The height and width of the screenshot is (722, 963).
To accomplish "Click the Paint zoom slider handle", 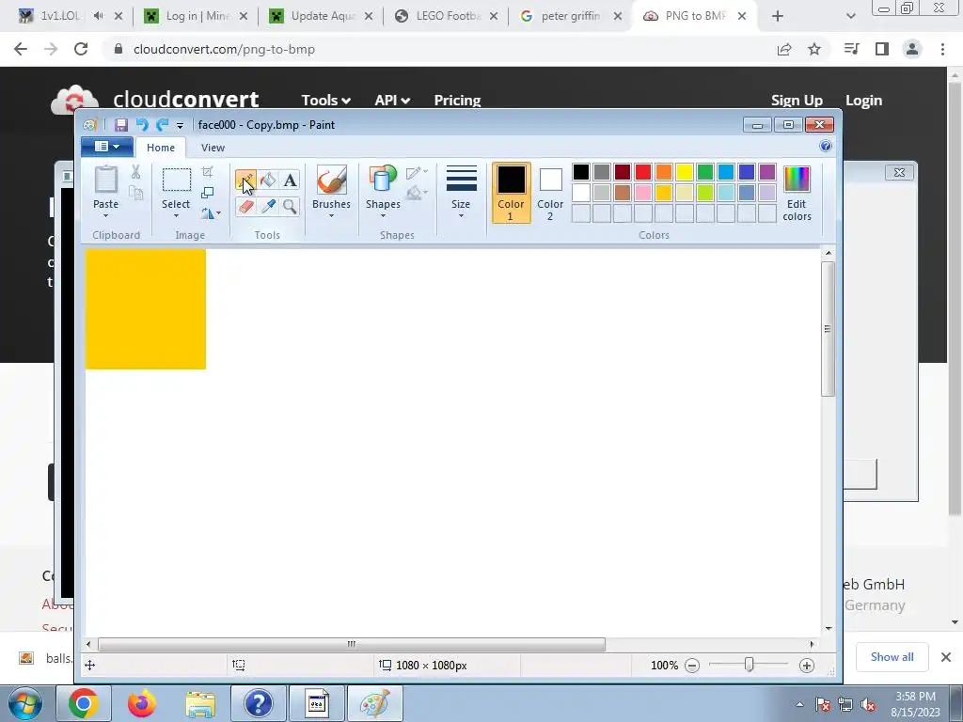I will click(749, 665).
